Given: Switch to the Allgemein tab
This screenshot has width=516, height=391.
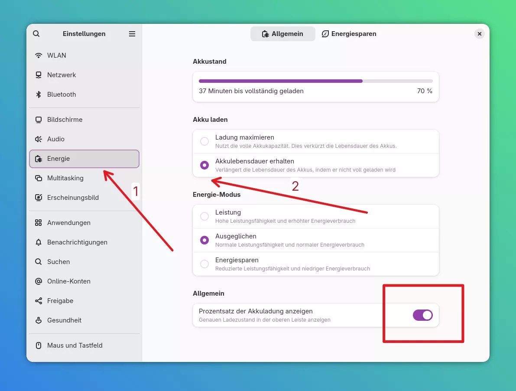Looking at the screenshot, I should 282,34.
